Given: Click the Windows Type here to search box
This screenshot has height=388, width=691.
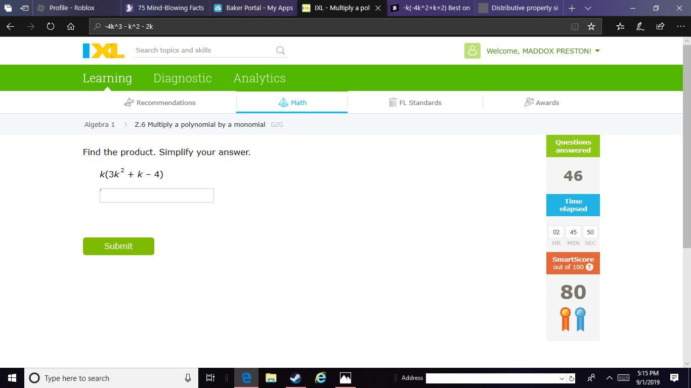Looking at the screenshot, I should point(111,378).
